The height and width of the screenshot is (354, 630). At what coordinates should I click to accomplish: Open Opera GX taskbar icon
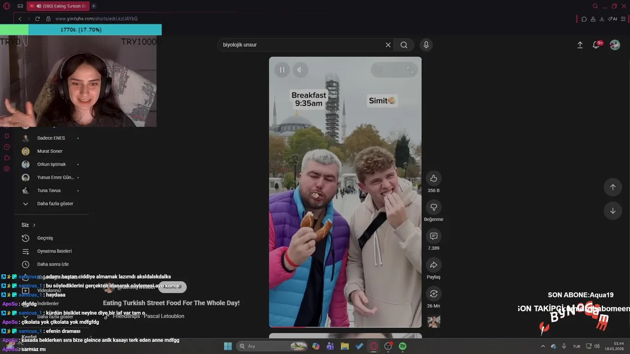[x=374, y=346]
